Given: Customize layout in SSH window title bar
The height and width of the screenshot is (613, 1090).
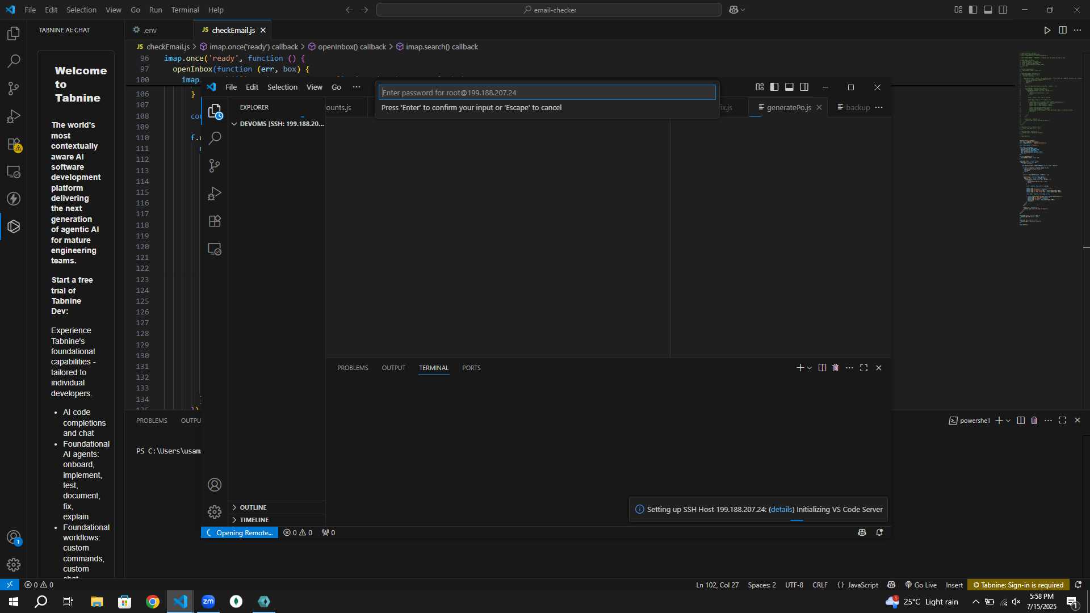Looking at the screenshot, I should tap(760, 87).
